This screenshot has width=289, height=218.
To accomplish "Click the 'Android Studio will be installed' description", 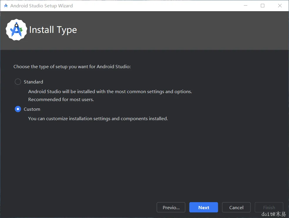I will 110,91.
